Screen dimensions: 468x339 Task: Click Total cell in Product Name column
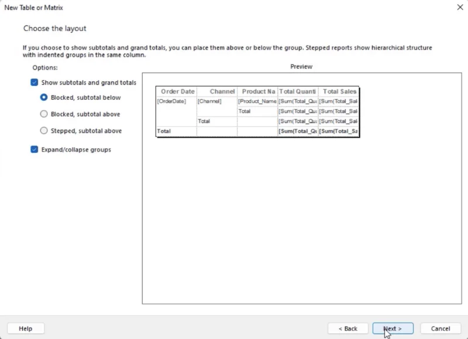pos(257,111)
